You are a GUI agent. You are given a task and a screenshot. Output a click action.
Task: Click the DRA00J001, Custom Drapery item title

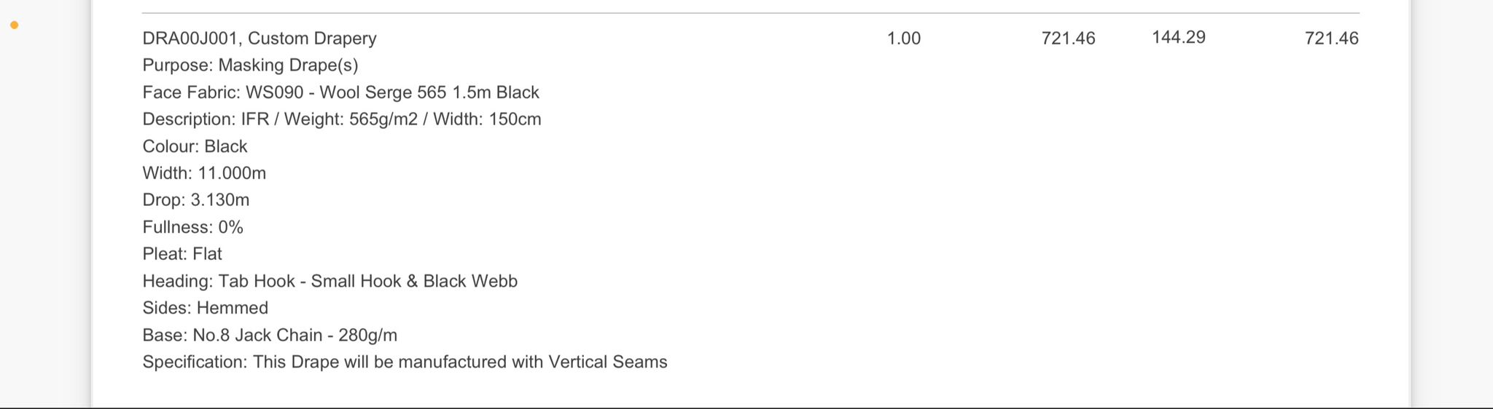coord(260,39)
